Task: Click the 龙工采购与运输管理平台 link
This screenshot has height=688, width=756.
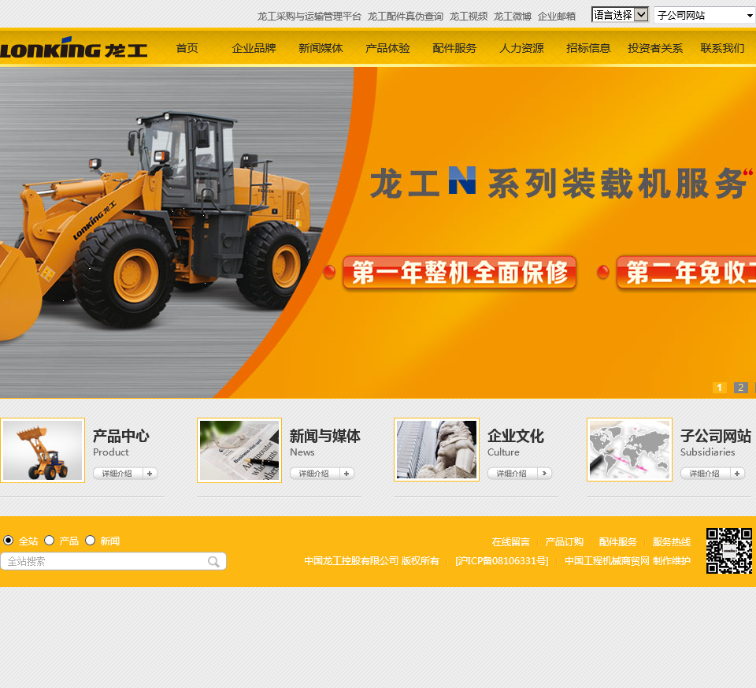Action: coord(309,17)
